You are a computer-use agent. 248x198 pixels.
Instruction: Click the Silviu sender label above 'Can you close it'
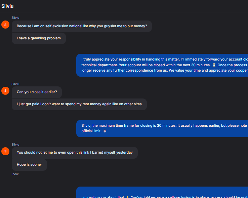coord(15,84)
